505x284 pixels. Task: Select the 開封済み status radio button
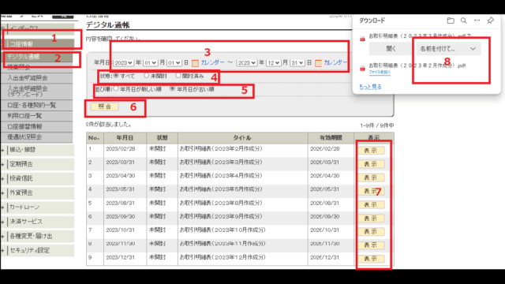coord(178,76)
